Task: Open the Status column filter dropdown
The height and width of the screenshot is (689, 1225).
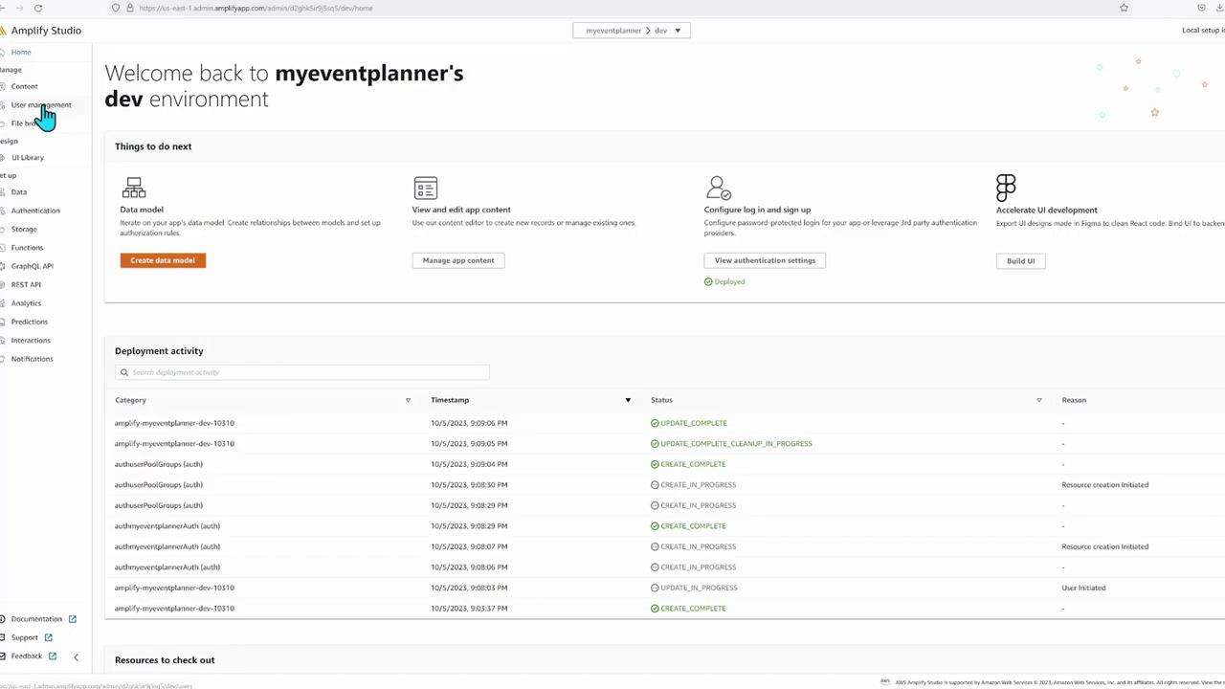Action: click(1038, 400)
